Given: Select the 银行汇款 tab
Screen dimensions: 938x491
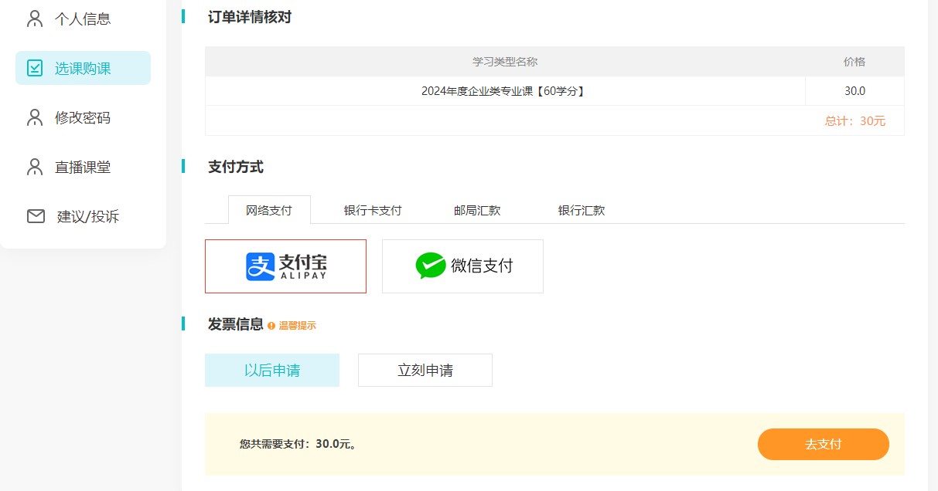Looking at the screenshot, I should (581, 209).
